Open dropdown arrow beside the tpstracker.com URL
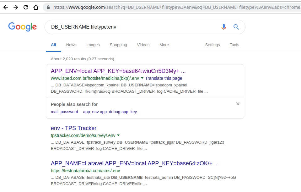 pyautogui.click(x=118, y=135)
